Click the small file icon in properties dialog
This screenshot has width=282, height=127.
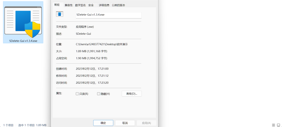point(60,14)
